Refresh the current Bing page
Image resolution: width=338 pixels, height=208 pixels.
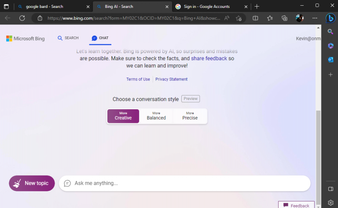22,18
